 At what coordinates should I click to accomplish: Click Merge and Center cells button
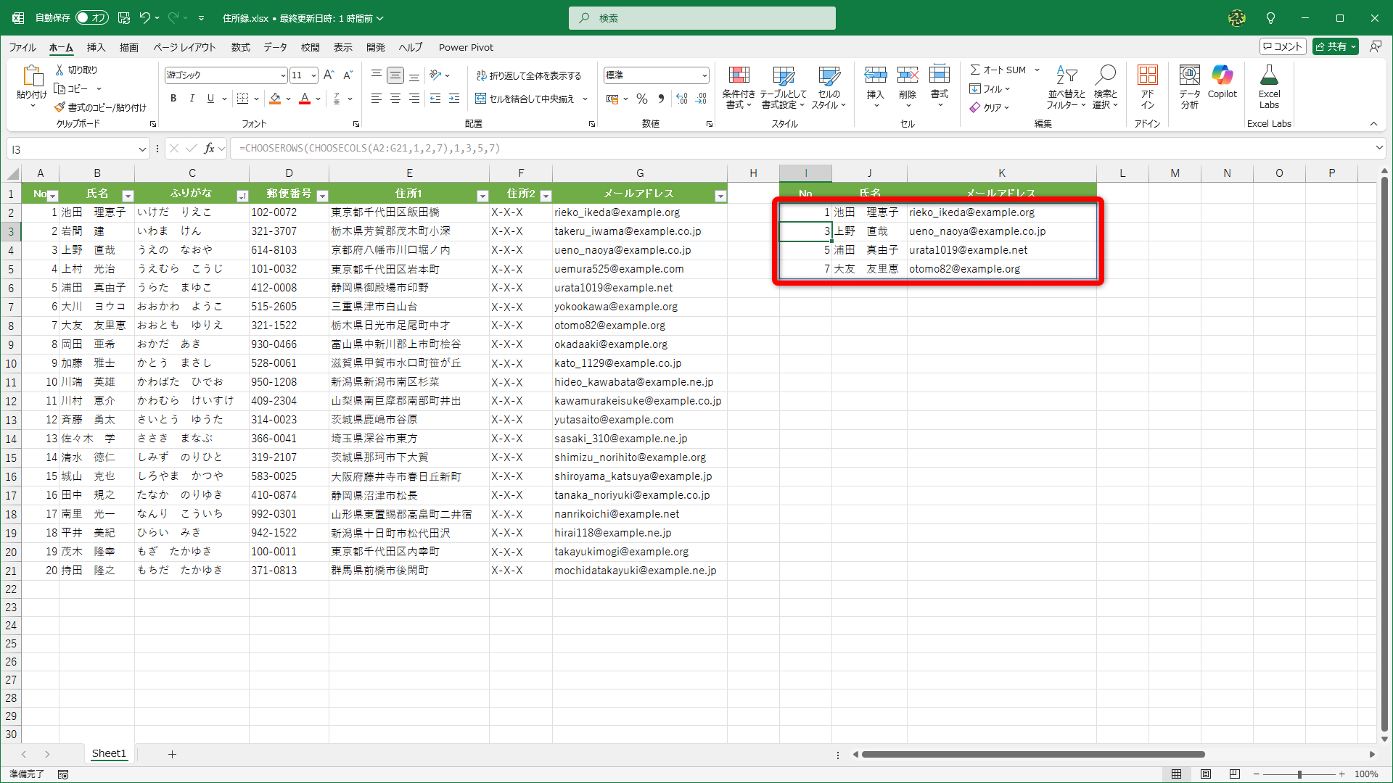pyautogui.click(x=525, y=99)
